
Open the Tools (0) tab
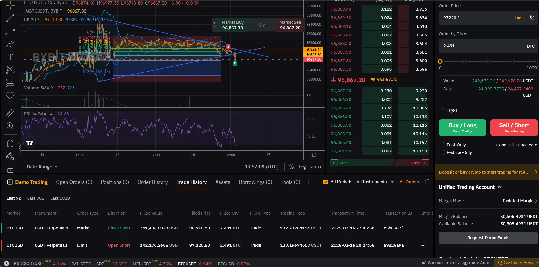click(290, 182)
